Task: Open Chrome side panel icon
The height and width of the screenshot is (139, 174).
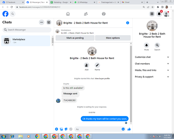Action: (162, 7)
